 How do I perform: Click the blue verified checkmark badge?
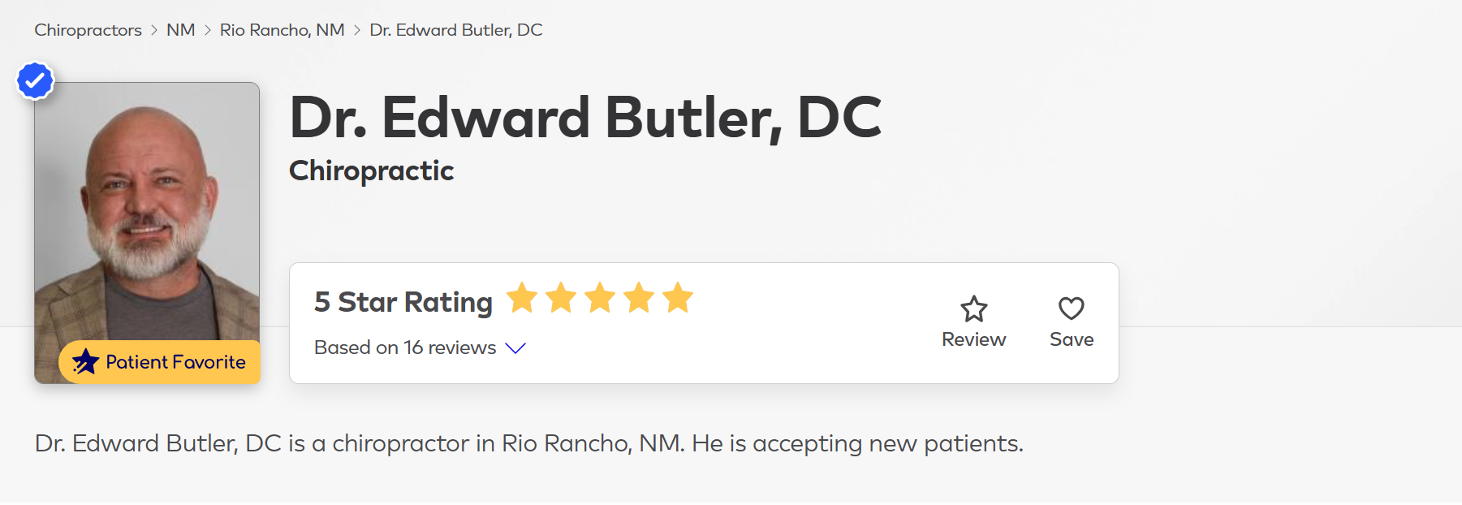coord(35,80)
